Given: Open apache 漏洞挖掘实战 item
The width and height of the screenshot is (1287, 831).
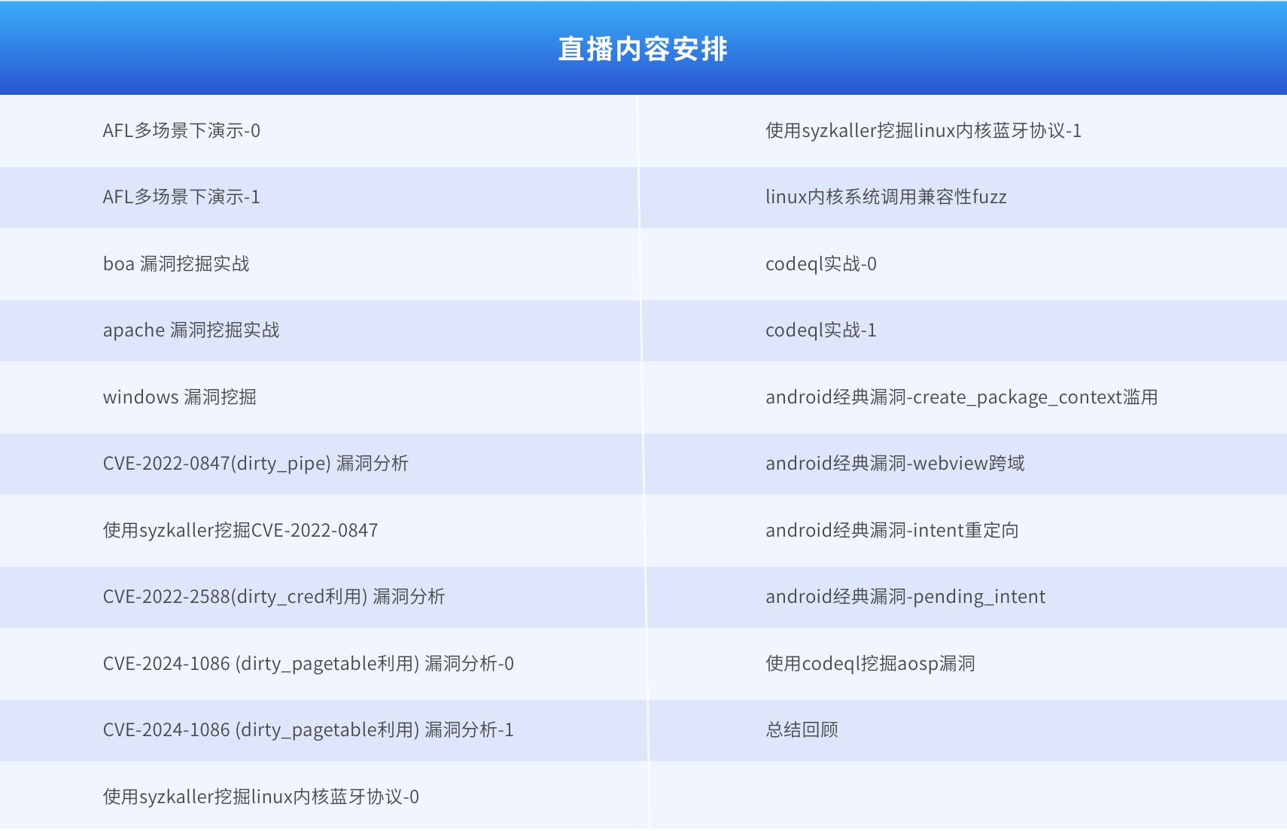Looking at the screenshot, I should (191, 330).
